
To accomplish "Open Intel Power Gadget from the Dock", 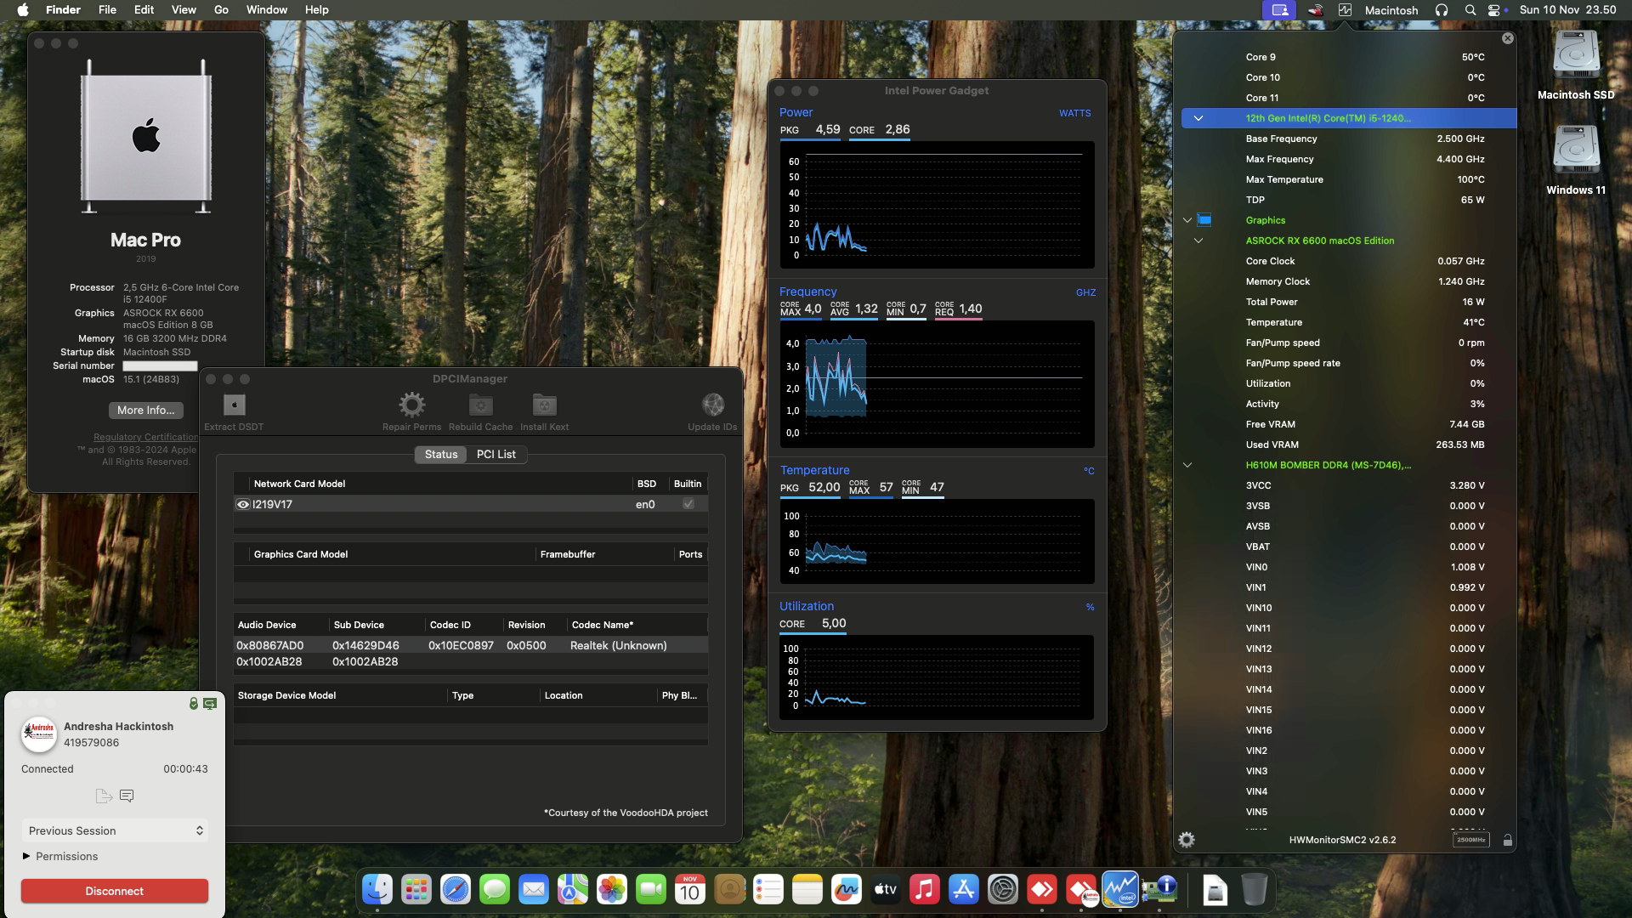I will tap(1119, 889).
